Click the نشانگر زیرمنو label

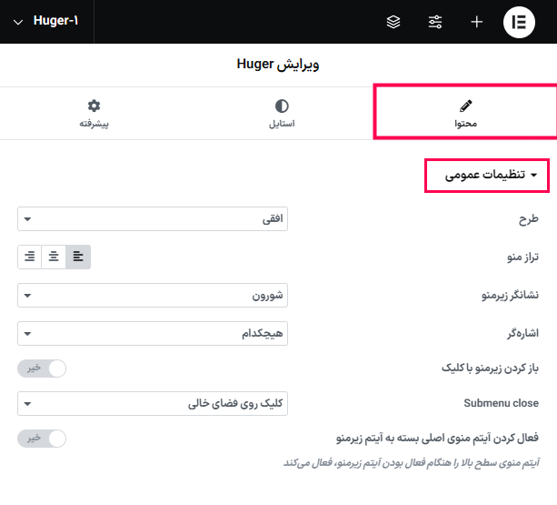510,295
